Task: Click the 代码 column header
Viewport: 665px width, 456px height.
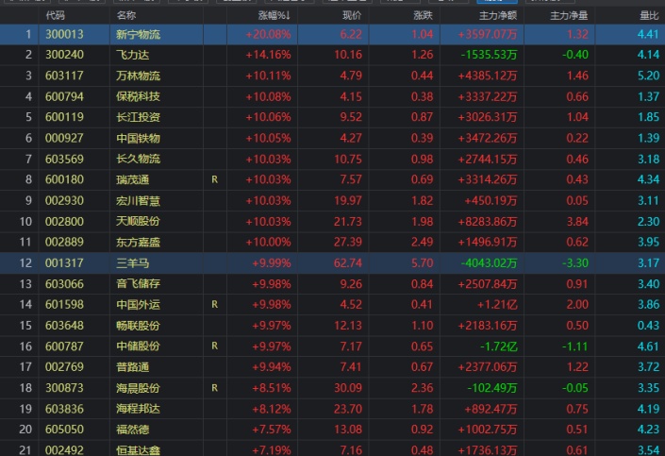Action: coord(56,16)
